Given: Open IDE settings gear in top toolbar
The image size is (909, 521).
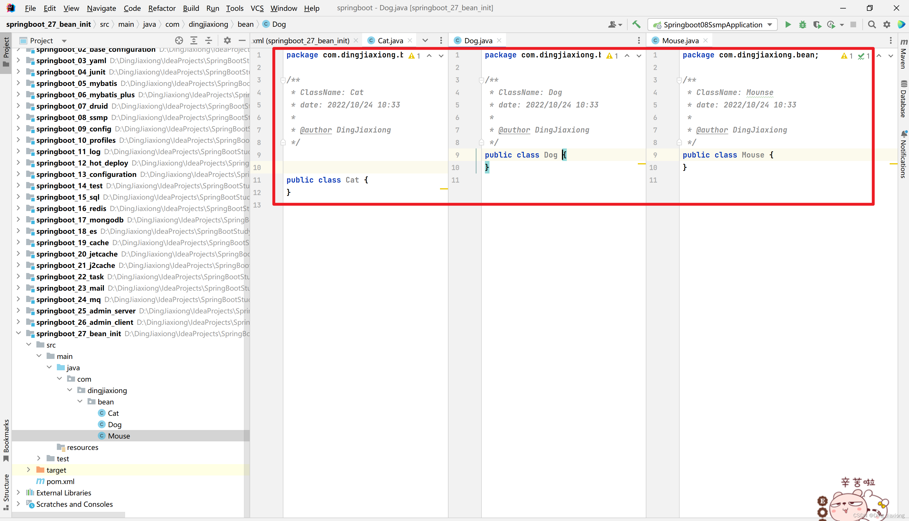Looking at the screenshot, I should coord(887,24).
